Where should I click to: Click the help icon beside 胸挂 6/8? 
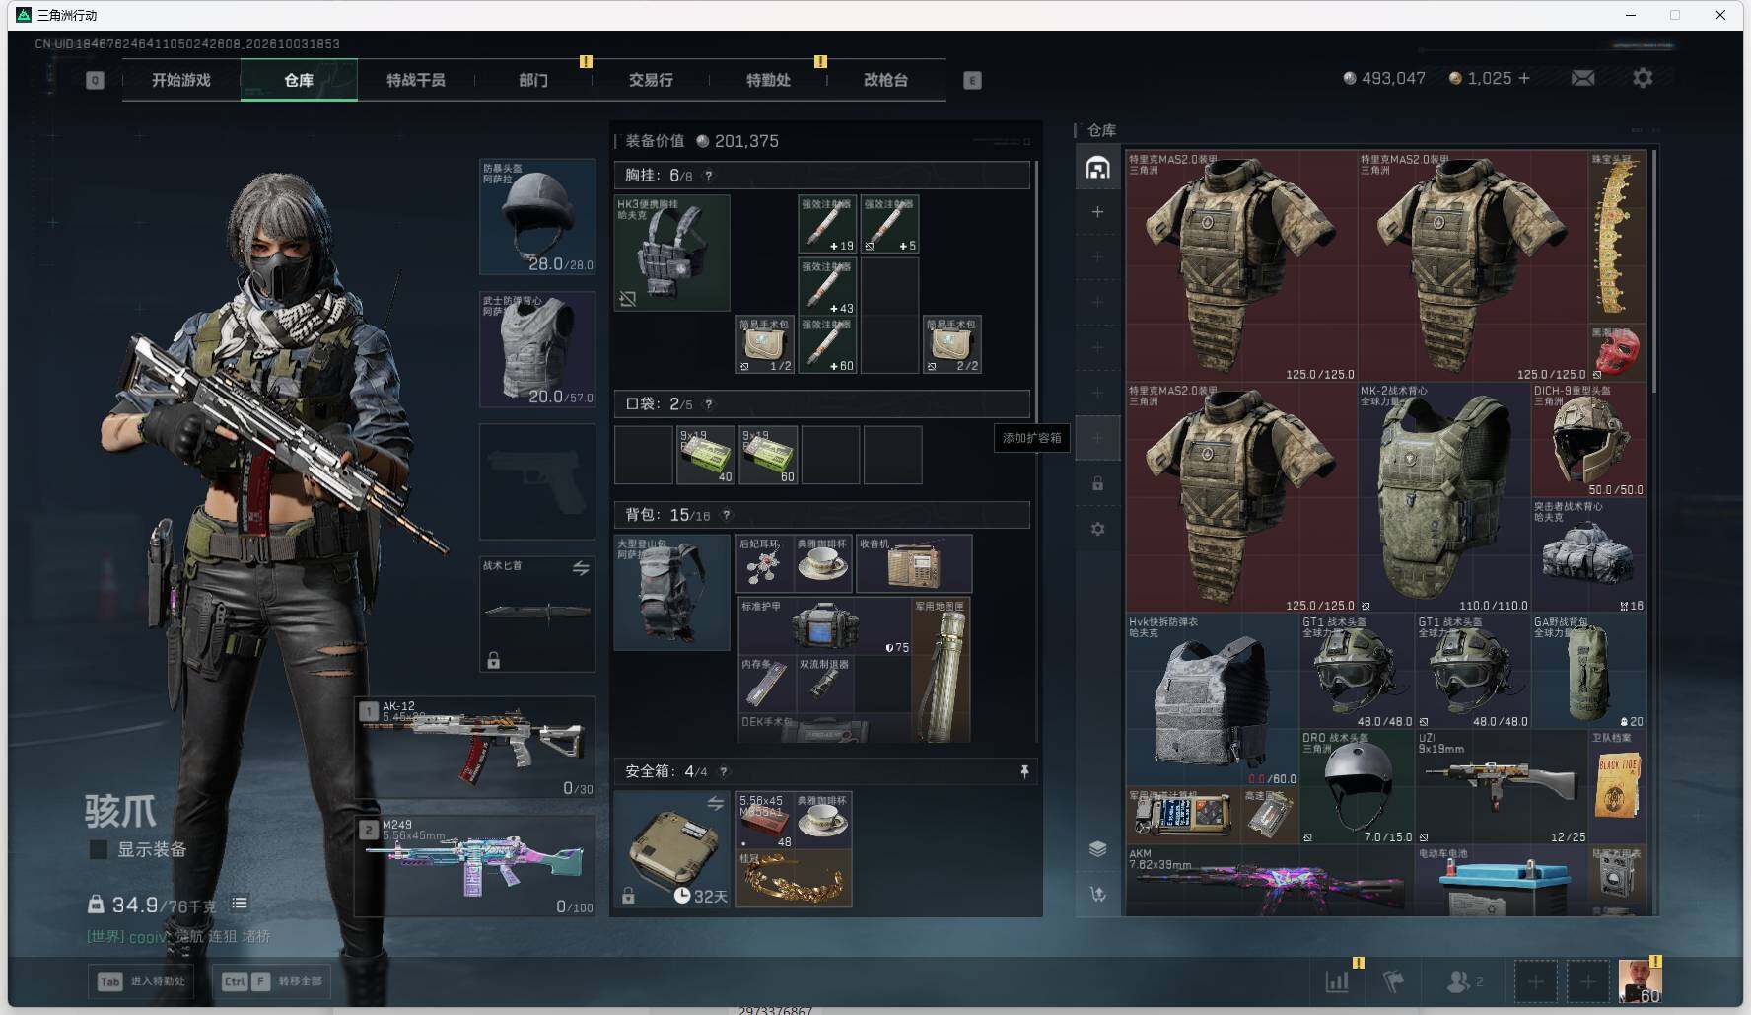tap(708, 176)
